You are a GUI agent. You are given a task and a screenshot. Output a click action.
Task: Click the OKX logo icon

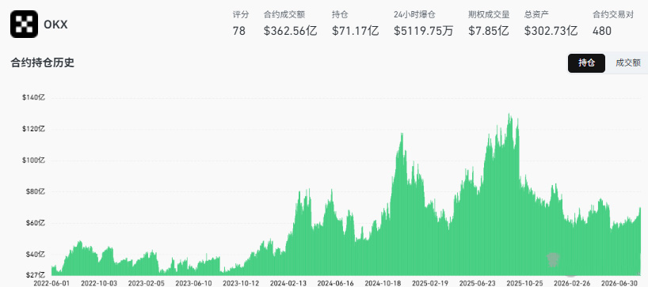[24, 25]
